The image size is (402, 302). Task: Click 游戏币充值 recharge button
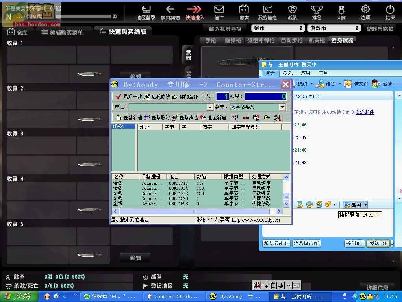(x=380, y=29)
